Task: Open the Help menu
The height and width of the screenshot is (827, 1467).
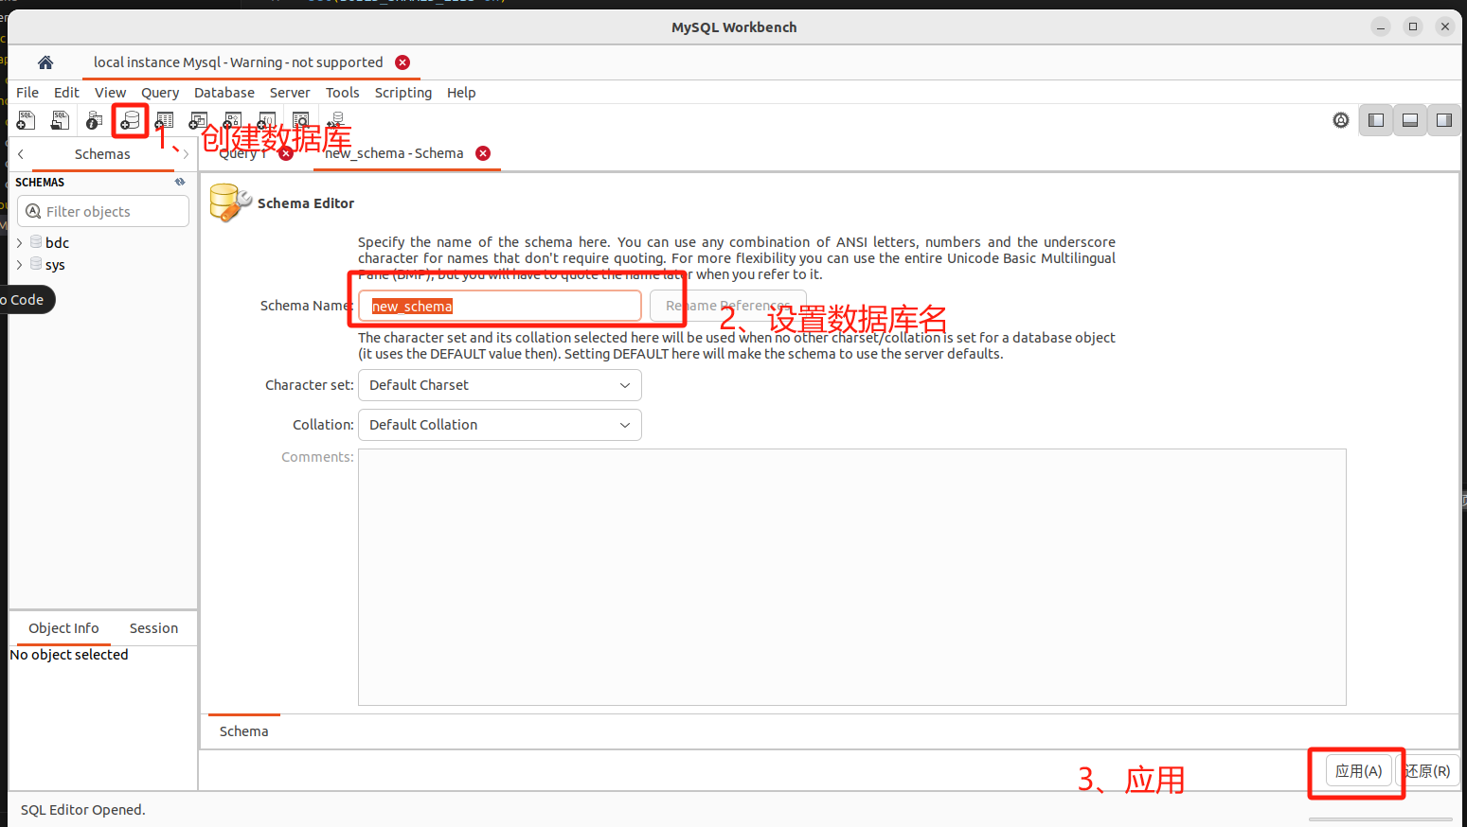Action: [461, 93]
